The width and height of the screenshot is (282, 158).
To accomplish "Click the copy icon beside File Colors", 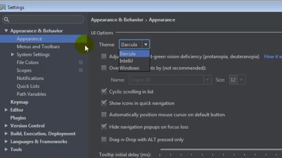I will tap(81, 62).
